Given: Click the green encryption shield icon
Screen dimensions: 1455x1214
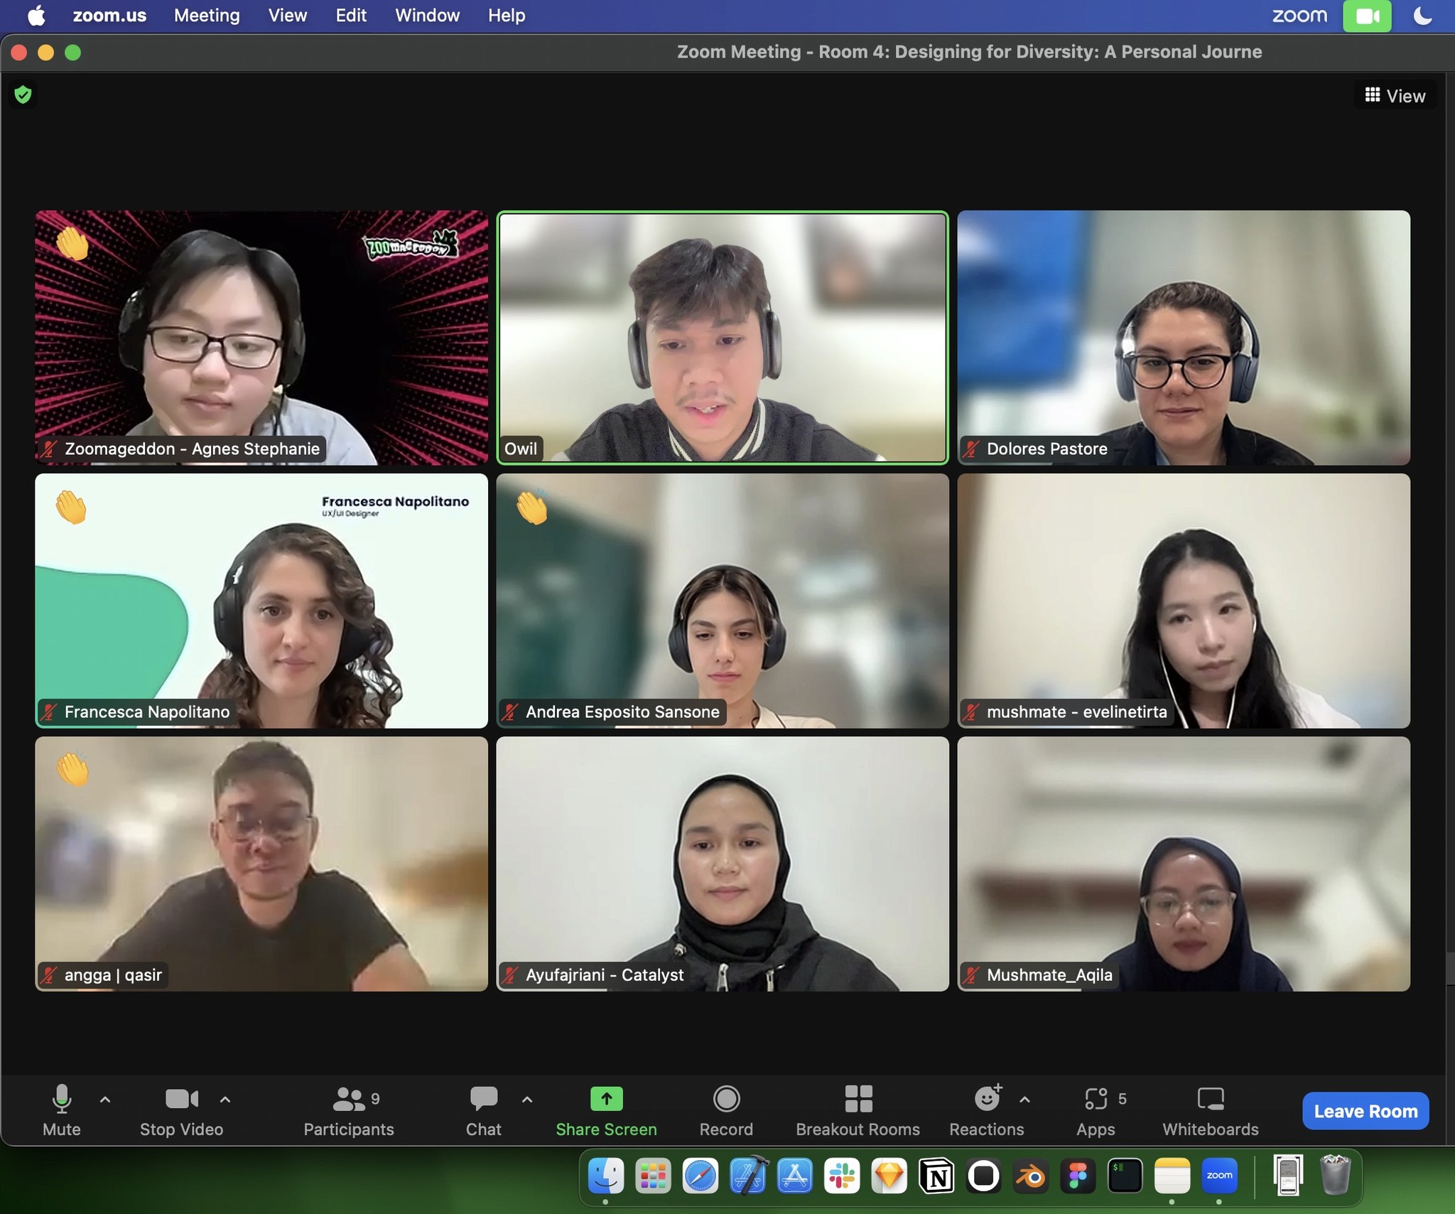Looking at the screenshot, I should [x=23, y=95].
